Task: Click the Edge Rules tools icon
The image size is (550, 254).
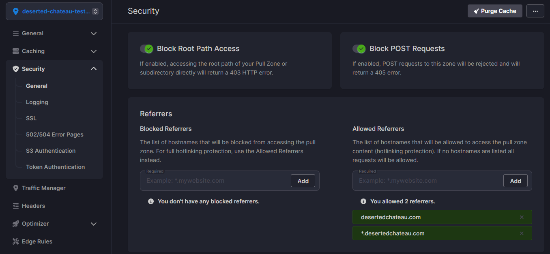Action: point(16,241)
